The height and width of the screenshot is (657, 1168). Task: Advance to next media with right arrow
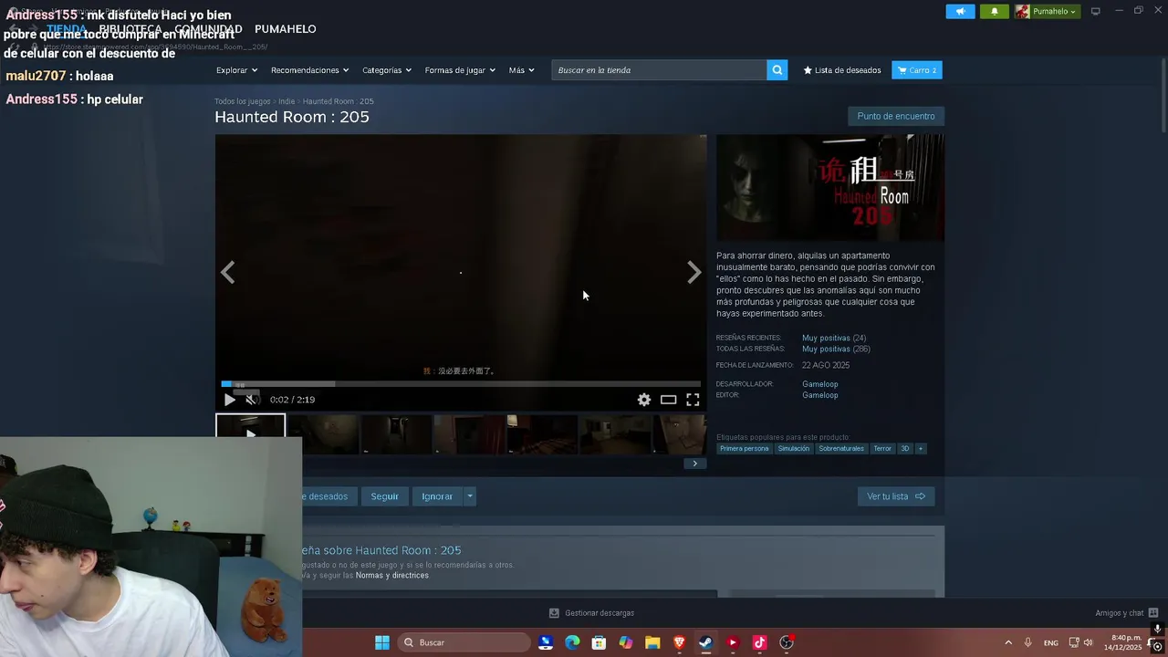693,272
